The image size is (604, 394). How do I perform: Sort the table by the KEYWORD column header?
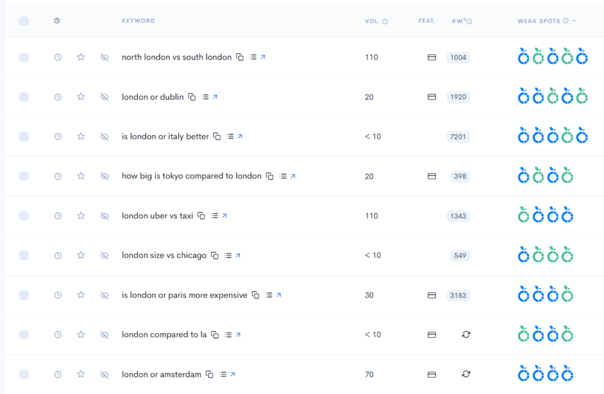[138, 21]
